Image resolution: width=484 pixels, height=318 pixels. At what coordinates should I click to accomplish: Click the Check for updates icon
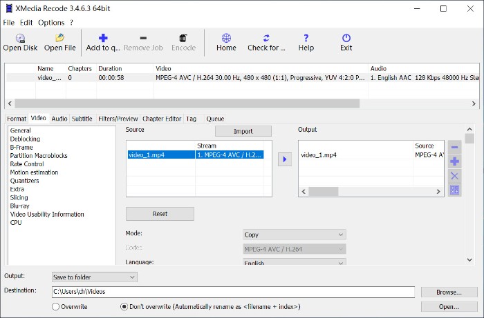click(x=266, y=38)
